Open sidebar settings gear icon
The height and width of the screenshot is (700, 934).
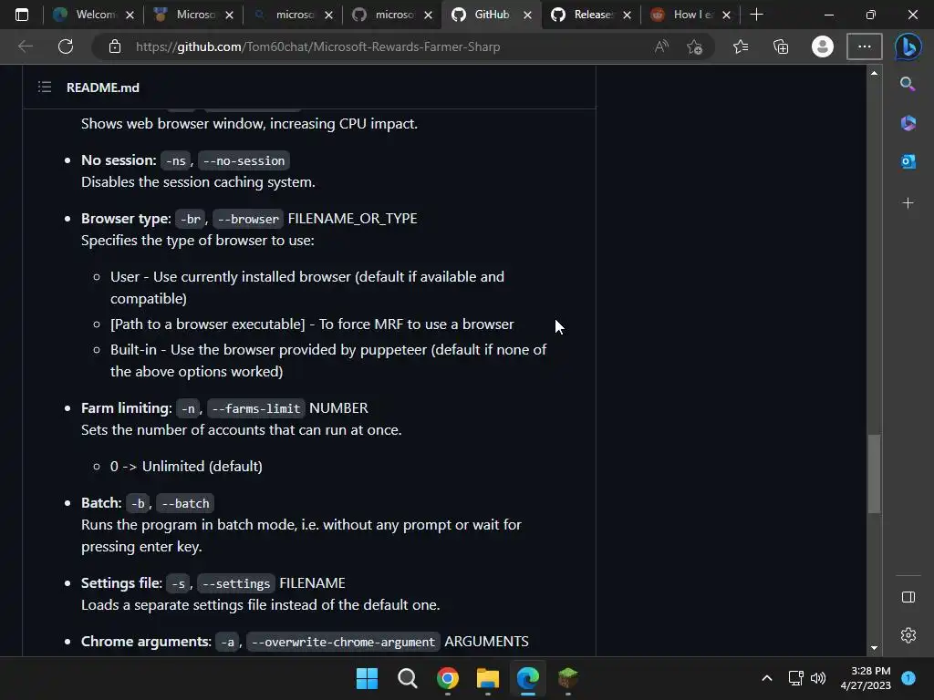point(908,635)
